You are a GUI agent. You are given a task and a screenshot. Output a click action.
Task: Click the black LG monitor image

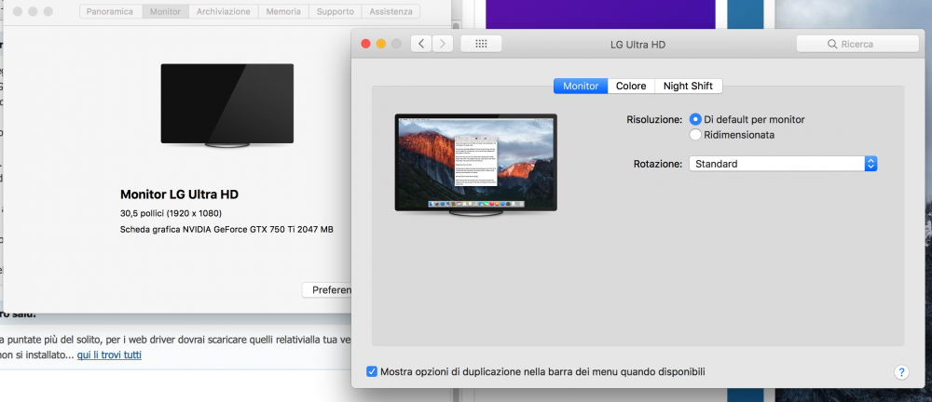[x=227, y=106]
